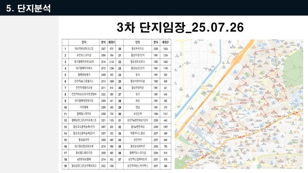Click the complex name in row 24
This screenshot has width=308, height=173.
point(138,75)
